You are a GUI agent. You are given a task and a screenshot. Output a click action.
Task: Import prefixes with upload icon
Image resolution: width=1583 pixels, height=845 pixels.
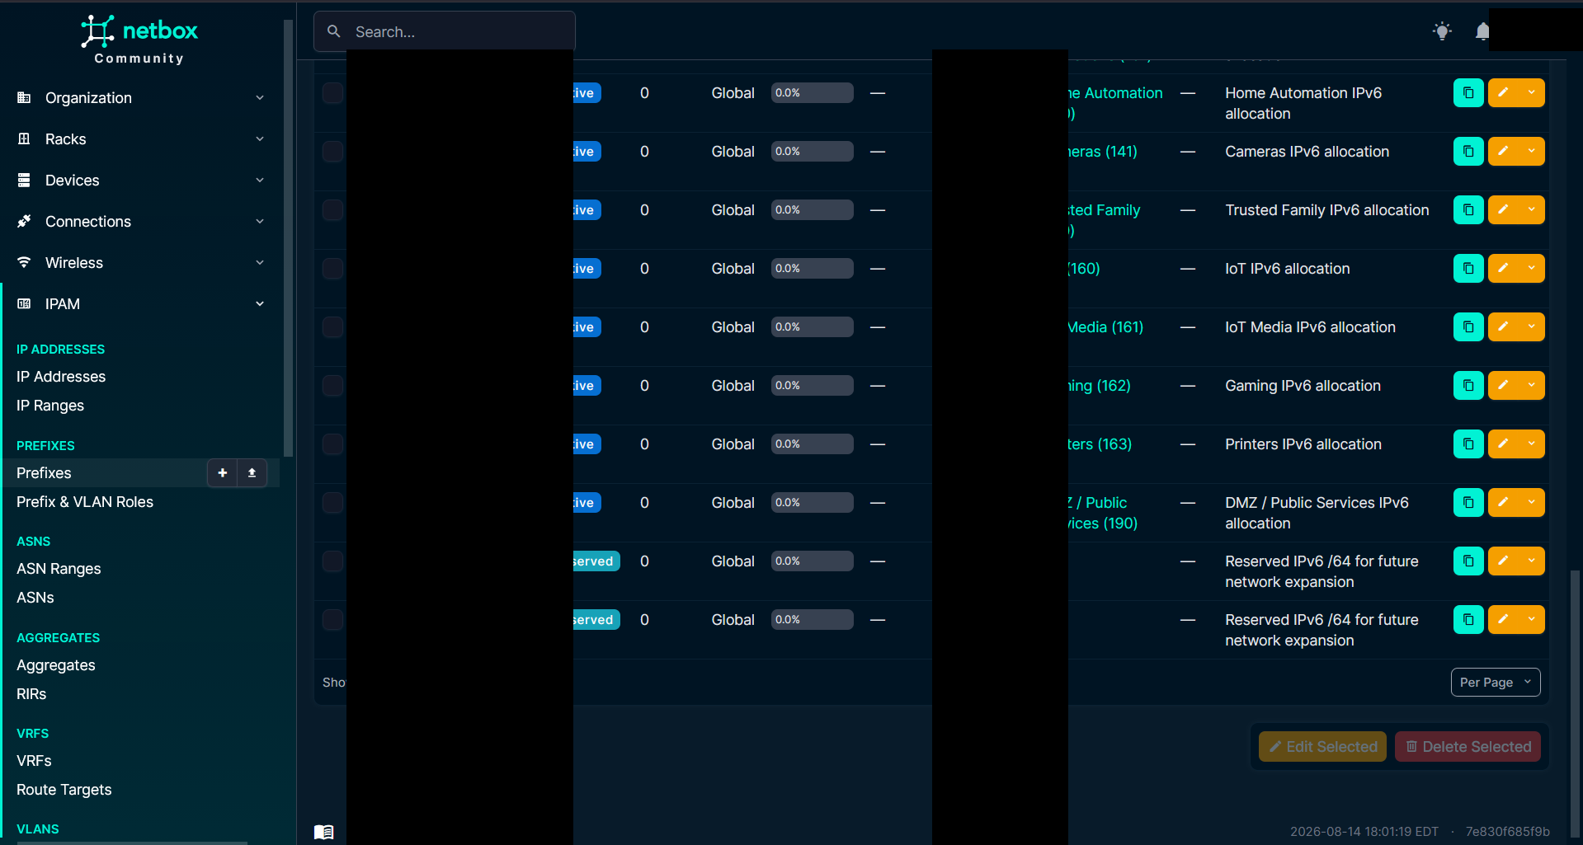252,473
